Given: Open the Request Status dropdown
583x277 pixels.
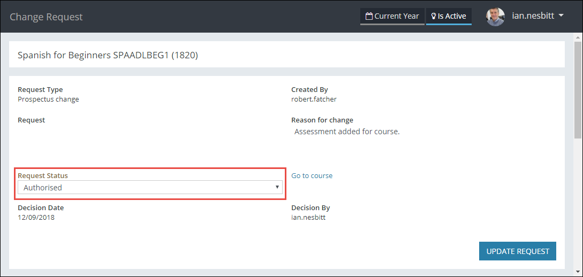Looking at the screenshot, I should pyautogui.click(x=150, y=187).
